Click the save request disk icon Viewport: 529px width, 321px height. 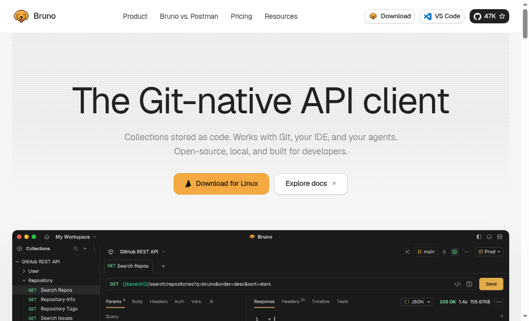[x=469, y=284]
